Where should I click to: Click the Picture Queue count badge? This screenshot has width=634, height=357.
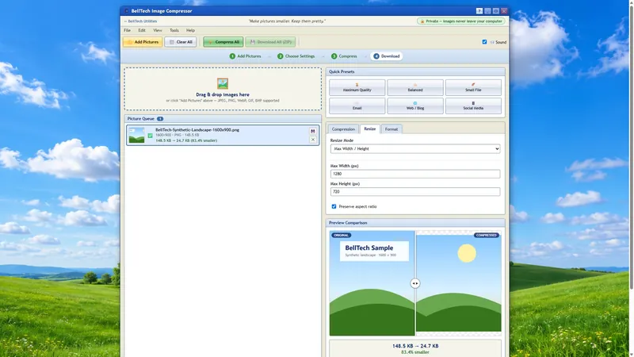(x=160, y=118)
